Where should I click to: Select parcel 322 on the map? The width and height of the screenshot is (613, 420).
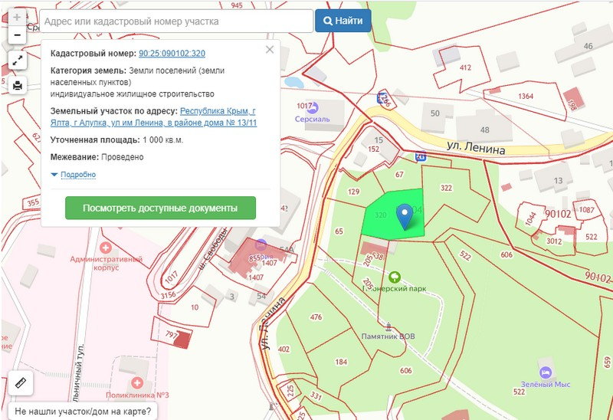[x=446, y=188]
